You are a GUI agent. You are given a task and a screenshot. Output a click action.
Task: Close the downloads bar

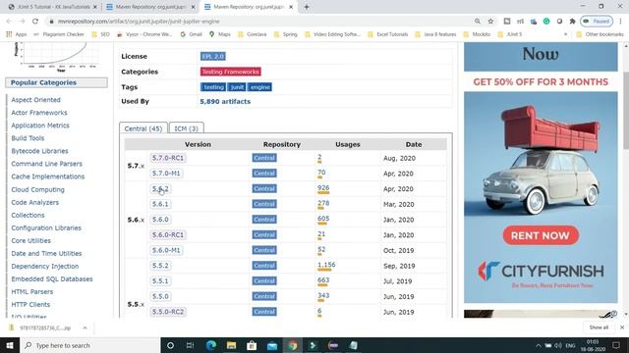(622, 328)
